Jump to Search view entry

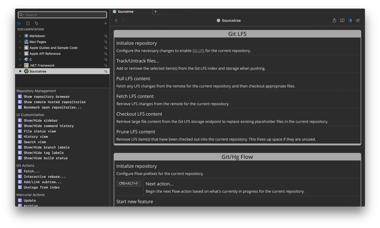click(35, 142)
